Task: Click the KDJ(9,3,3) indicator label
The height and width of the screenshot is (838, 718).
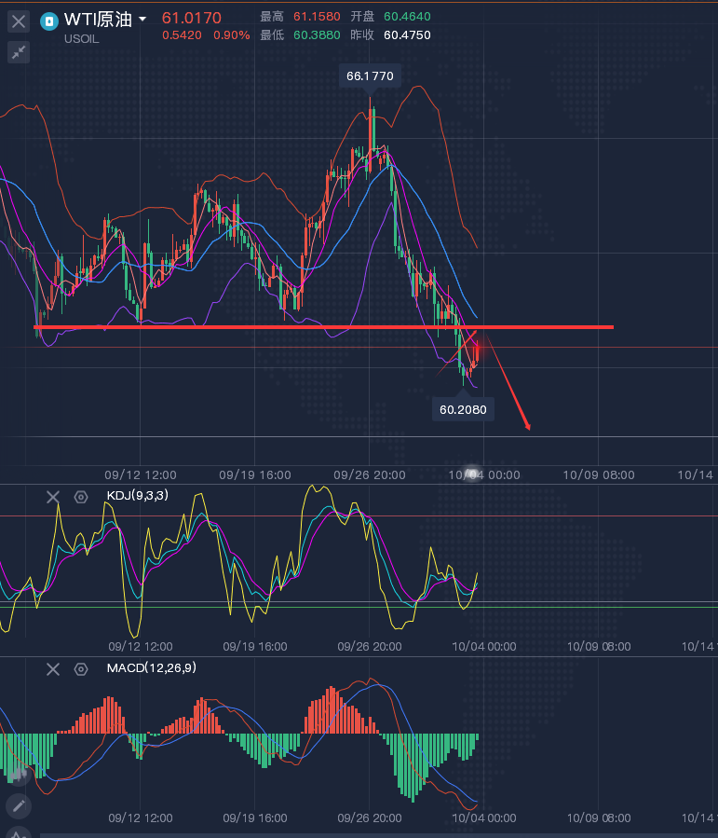Action: click(x=138, y=495)
